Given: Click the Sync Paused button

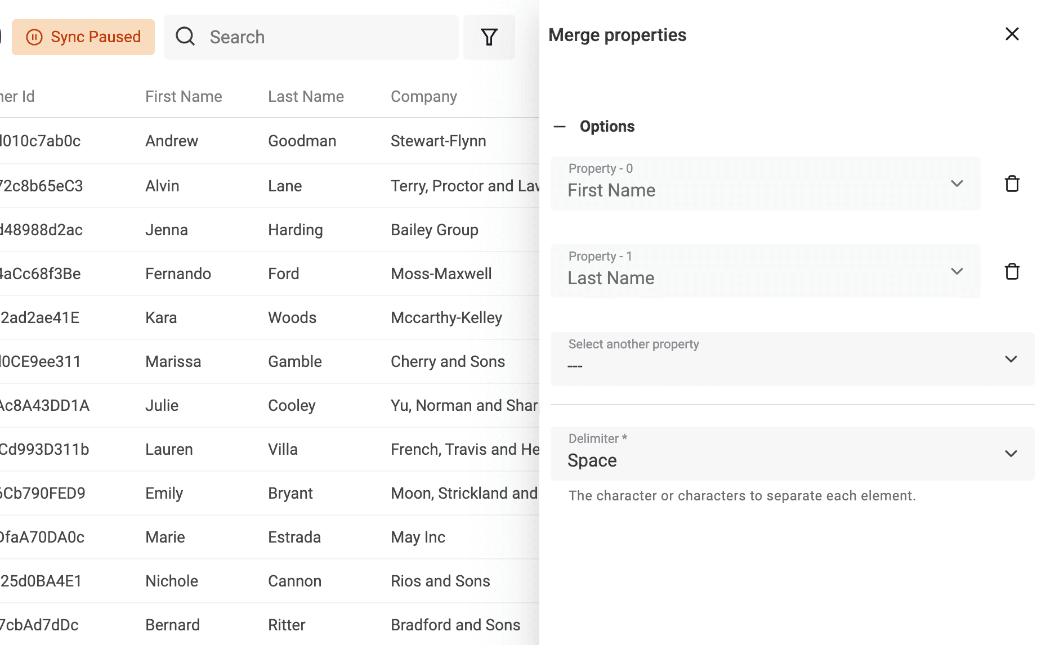Looking at the screenshot, I should pos(83,37).
